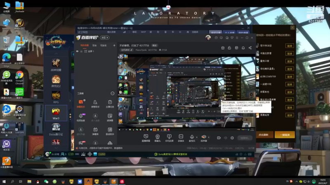Open the 读弹幕 tool icon
This screenshot has width=330, height=185.
[110, 118]
